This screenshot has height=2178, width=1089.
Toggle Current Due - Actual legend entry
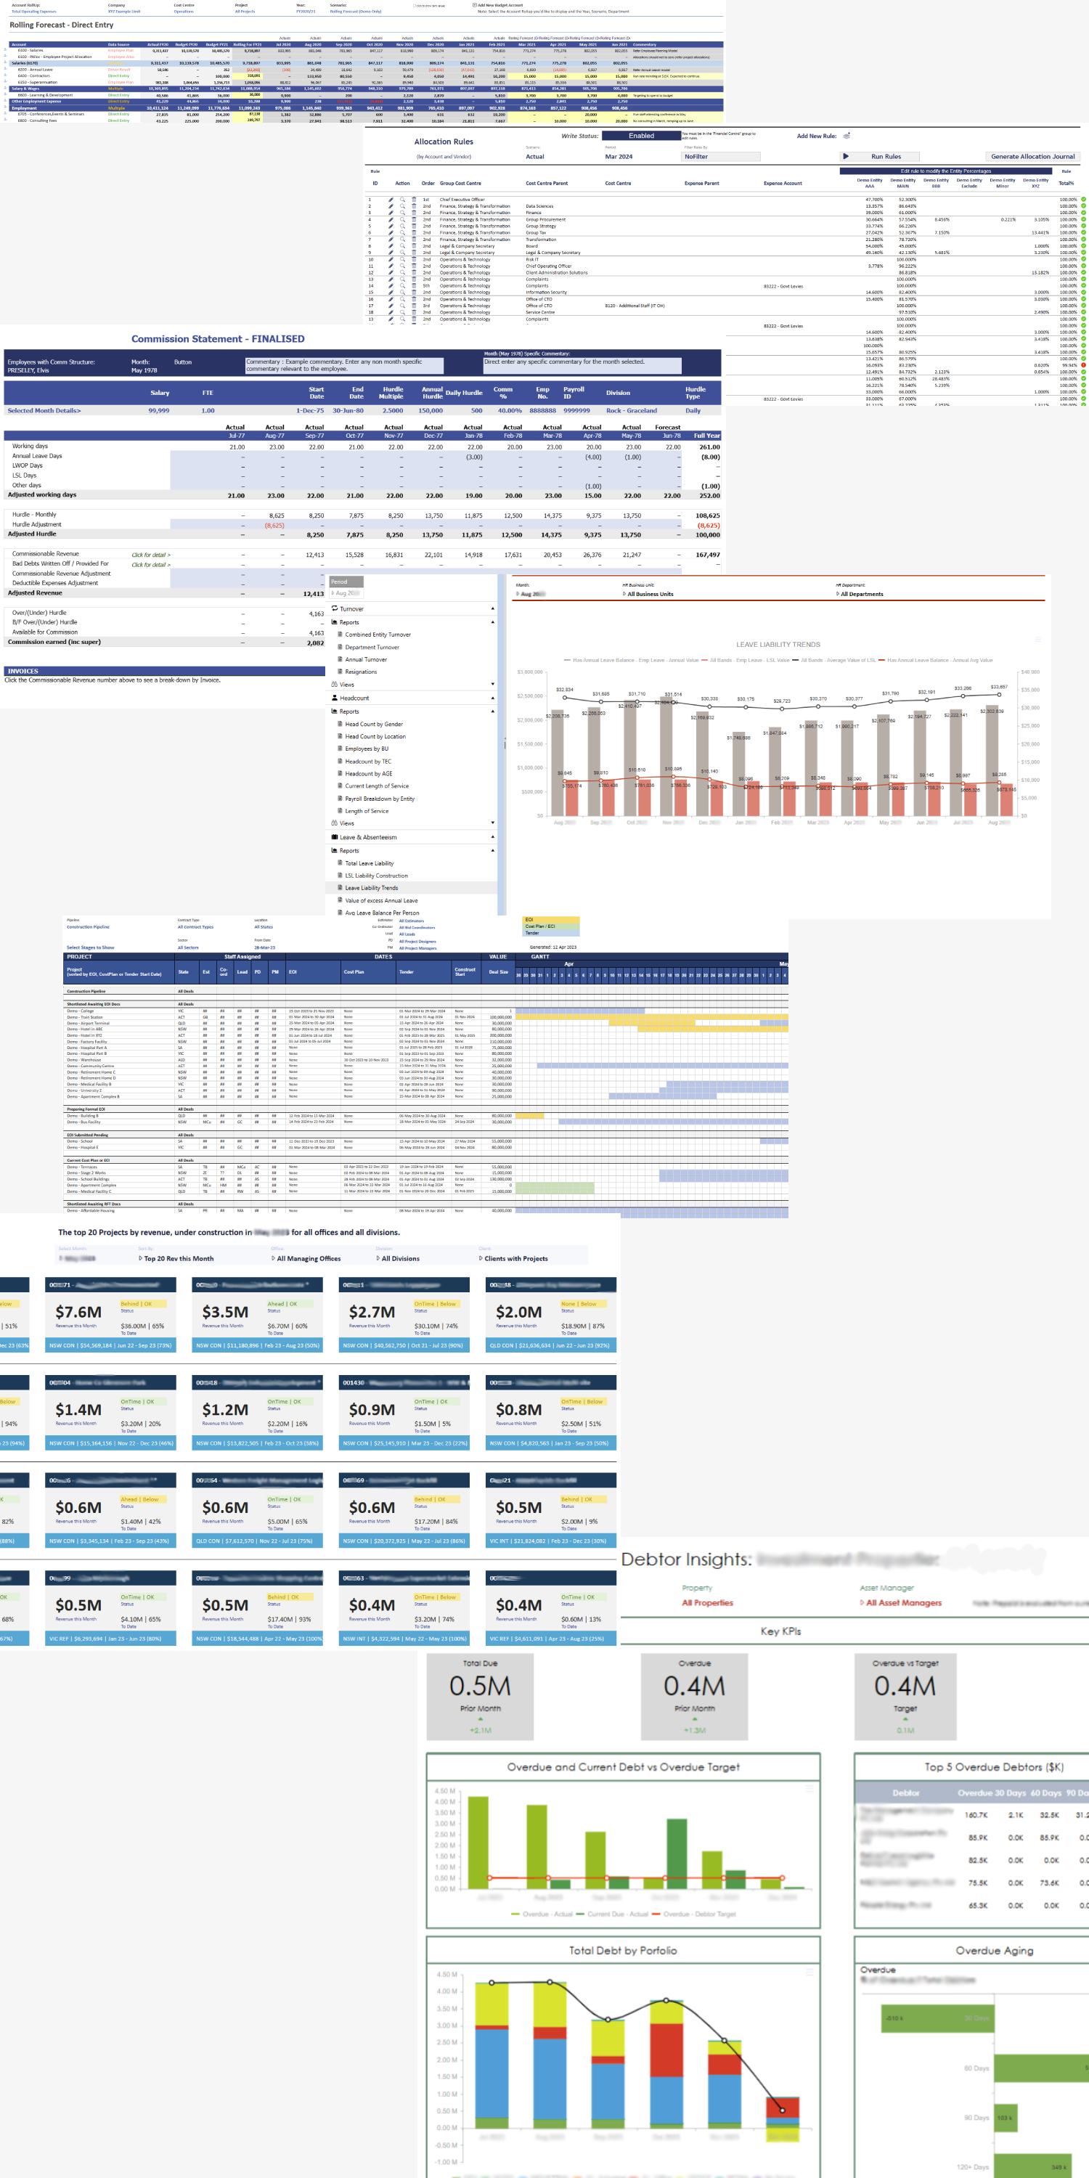click(x=613, y=1913)
